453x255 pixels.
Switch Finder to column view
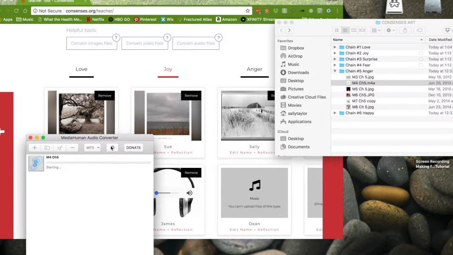354,30
